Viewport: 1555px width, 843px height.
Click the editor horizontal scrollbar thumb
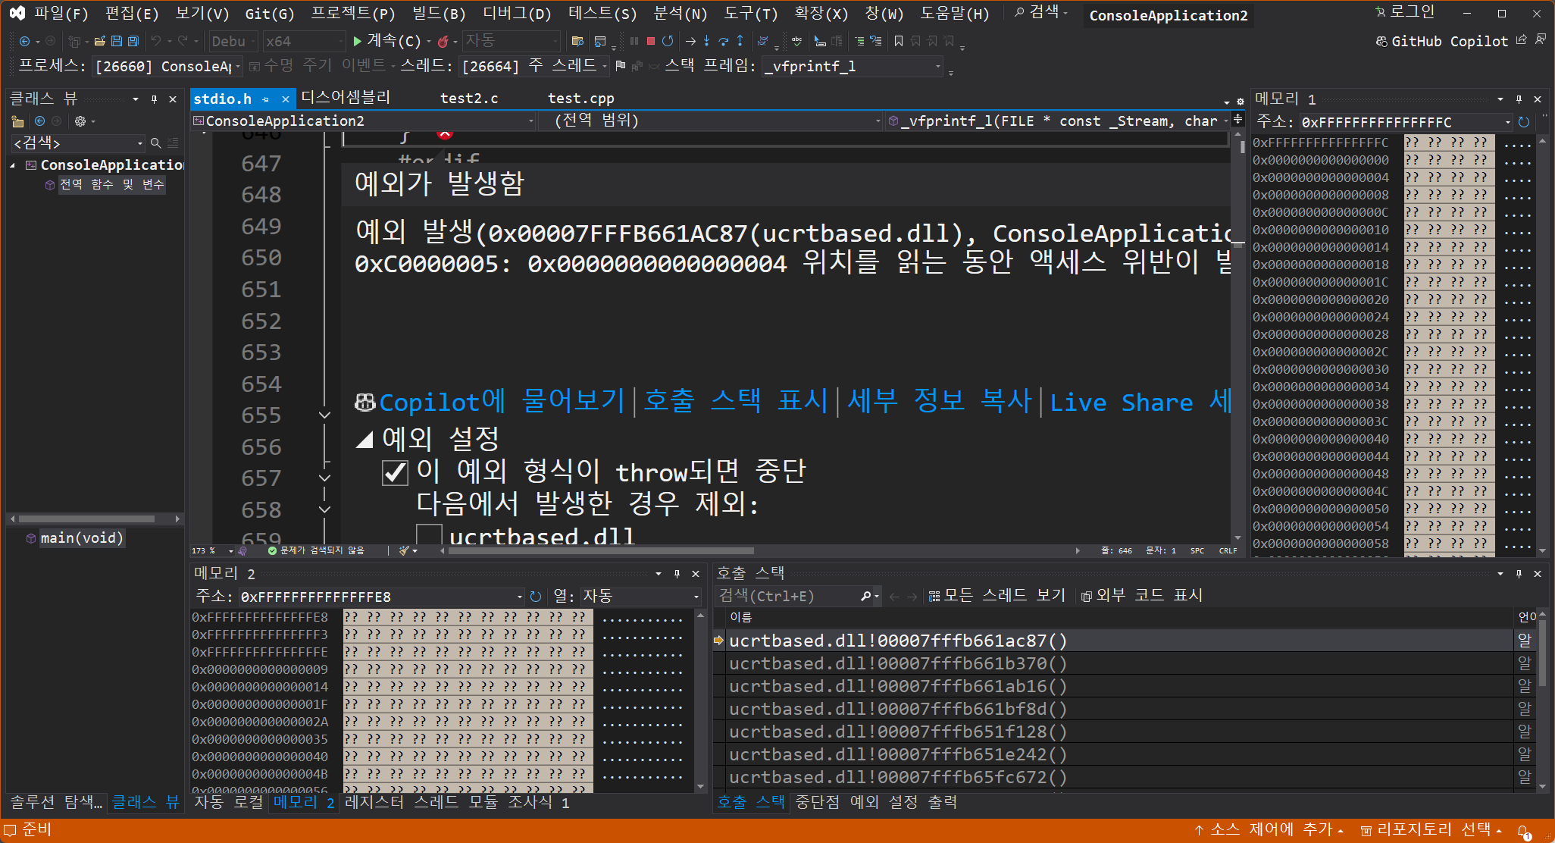point(601,551)
